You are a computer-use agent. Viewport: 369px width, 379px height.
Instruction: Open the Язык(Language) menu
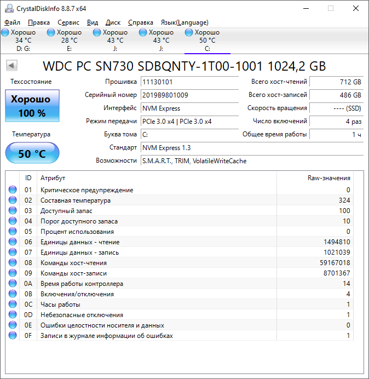(184, 22)
